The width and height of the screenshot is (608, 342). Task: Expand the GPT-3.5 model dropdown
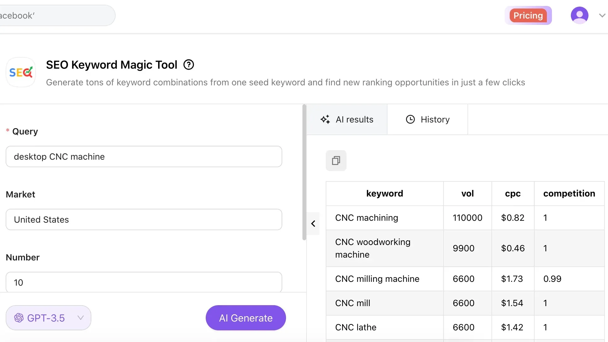(x=81, y=318)
